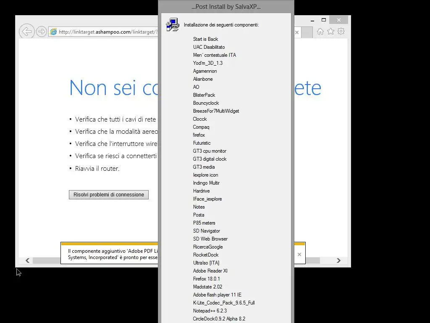Select 'BlisterPack' in the list
Viewport: 430px width, 323px height.
point(204,95)
